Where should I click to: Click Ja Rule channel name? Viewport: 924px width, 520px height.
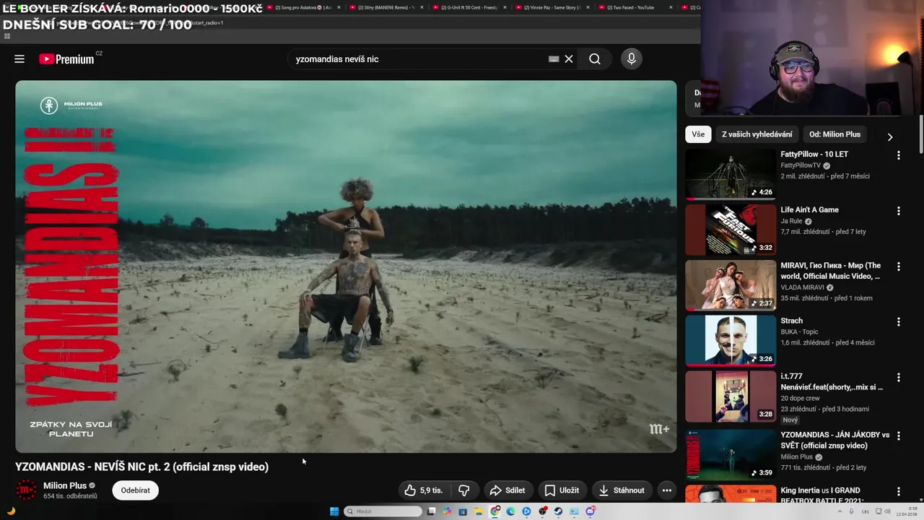point(791,221)
